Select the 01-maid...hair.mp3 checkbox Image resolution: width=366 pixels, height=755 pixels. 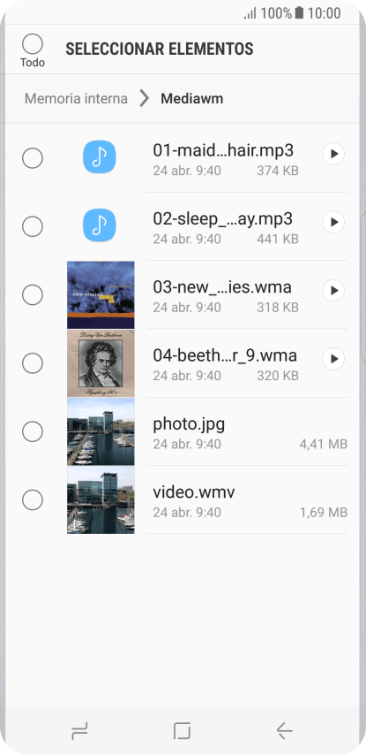coord(33,158)
